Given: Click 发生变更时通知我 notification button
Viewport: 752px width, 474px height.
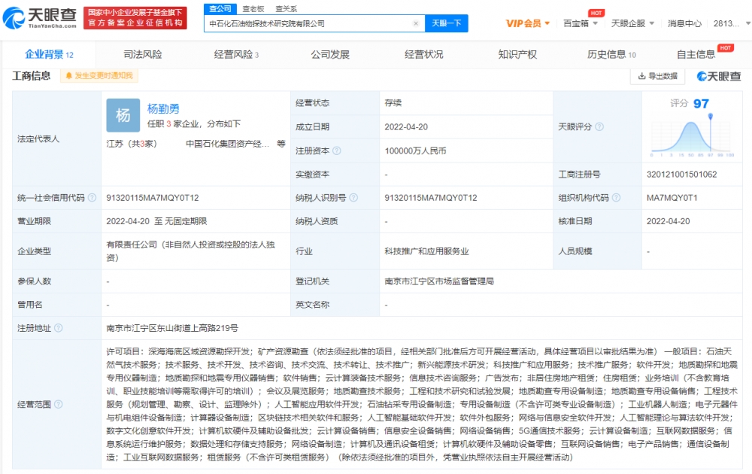Looking at the screenshot, I should tap(99, 76).
